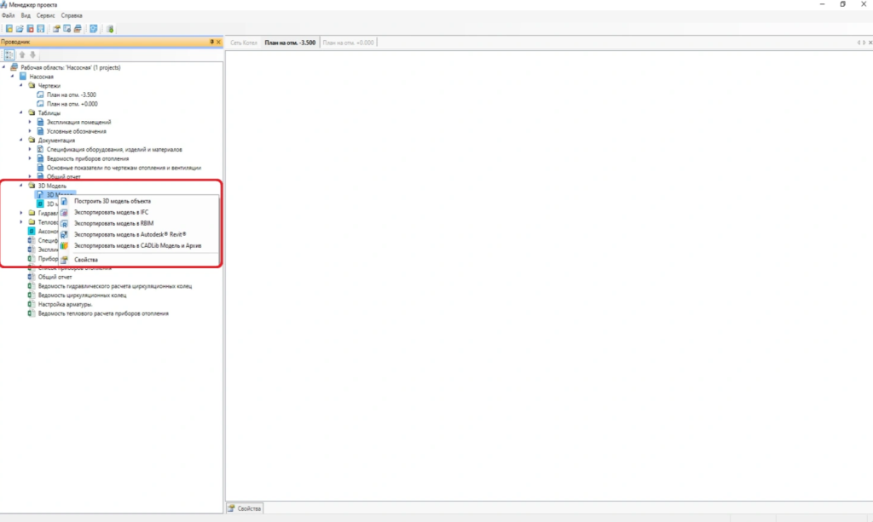The height and width of the screenshot is (522, 873).
Task: Toggle the tree view mode icon in Проводник
Action: coord(9,54)
